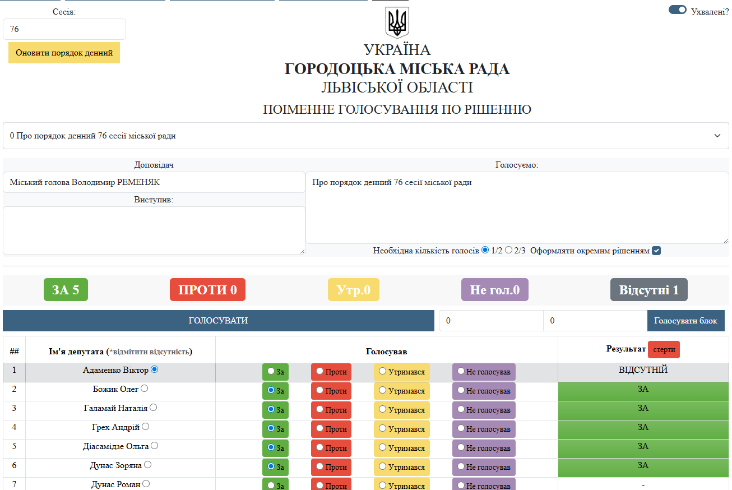The width and height of the screenshot is (732, 490).
Task: Select the 1/2 required votes radio
Action: (x=485, y=250)
